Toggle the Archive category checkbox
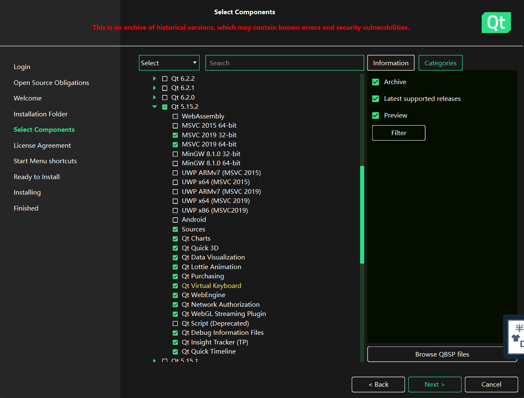 tap(376, 82)
